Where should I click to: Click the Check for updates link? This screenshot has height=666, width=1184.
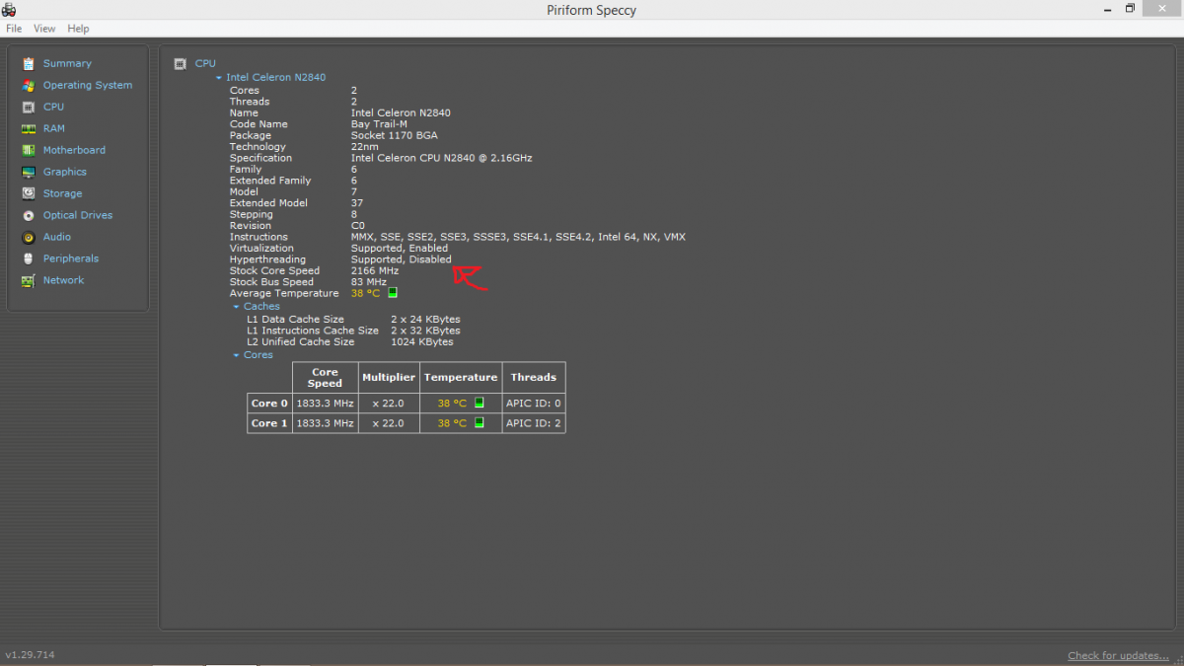pyautogui.click(x=1118, y=656)
